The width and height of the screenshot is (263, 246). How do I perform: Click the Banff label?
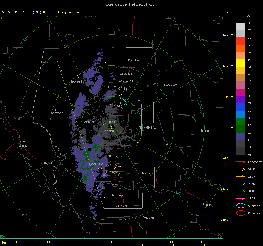(x=48, y=163)
